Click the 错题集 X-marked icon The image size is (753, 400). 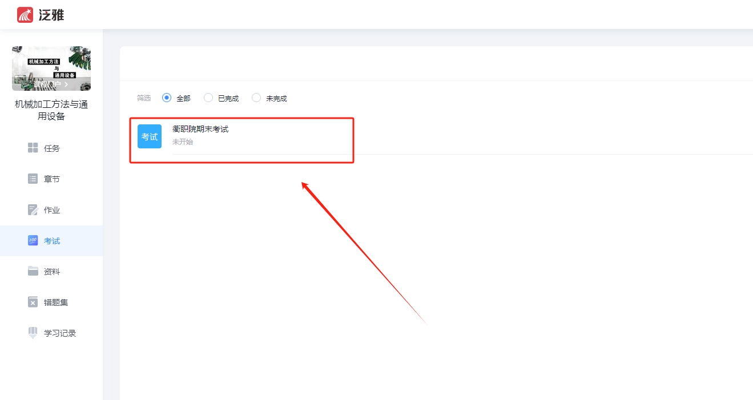(33, 302)
